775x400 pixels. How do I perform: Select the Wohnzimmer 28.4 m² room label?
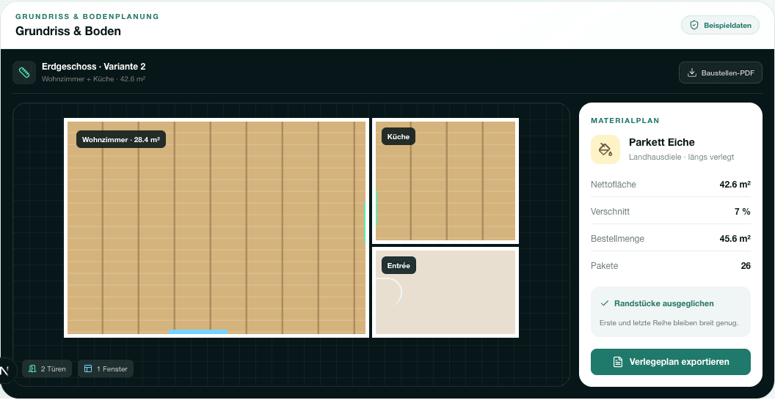click(x=121, y=140)
